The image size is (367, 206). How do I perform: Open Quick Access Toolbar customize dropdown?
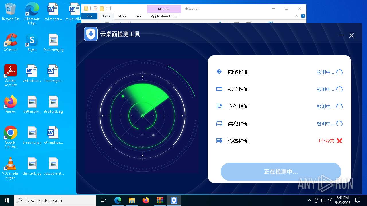point(107,9)
